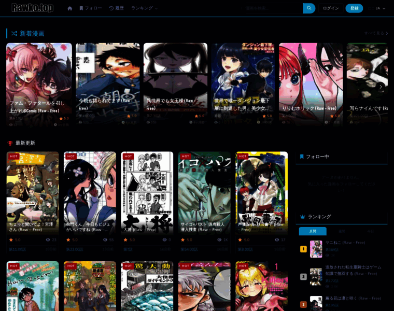Image resolution: width=394 pixels, height=311 pixels.
Task: Click star rating under 宮澤さん card
Action: point(15,240)
